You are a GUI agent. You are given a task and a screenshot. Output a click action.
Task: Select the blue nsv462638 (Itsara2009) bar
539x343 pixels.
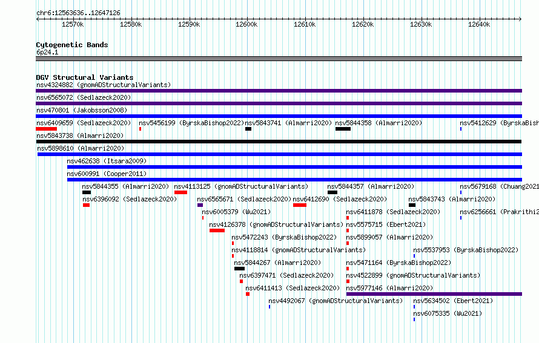coord(294,167)
